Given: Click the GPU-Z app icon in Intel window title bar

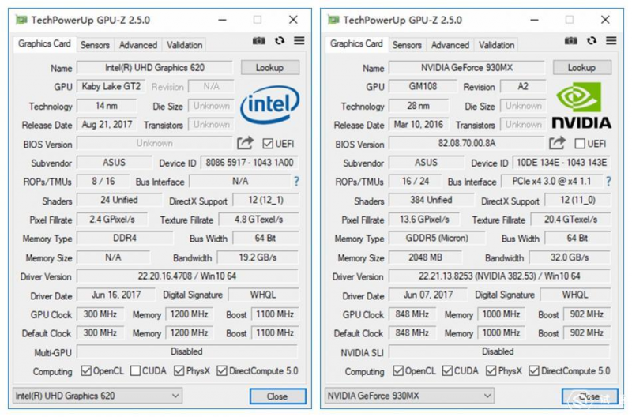Looking at the screenshot, I should [x=21, y=20].
